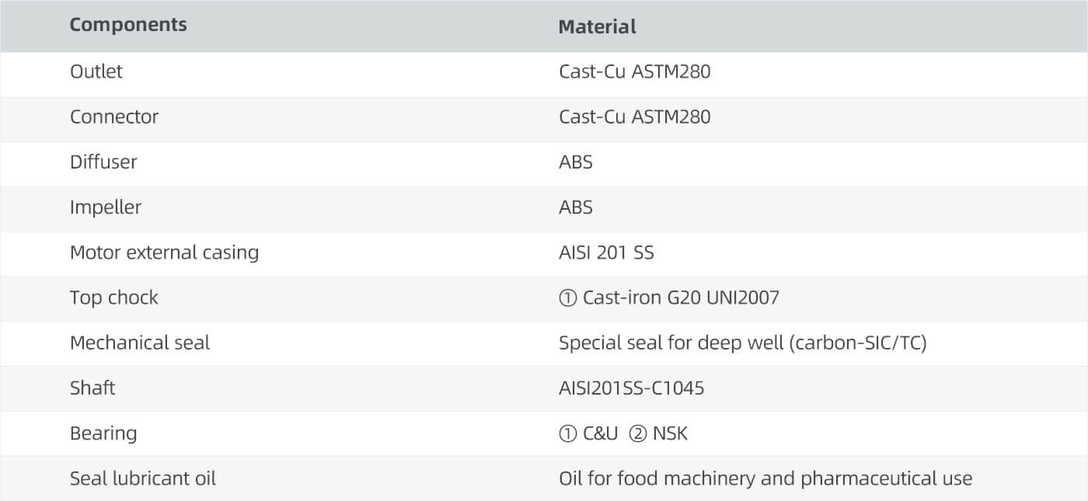Click circled number 1 before C&U
1088x501 pixels.
pos(567,434)
